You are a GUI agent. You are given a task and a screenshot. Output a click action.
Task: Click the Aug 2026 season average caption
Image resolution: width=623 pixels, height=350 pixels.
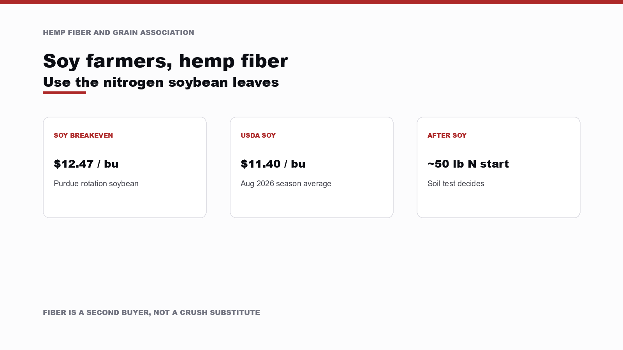[286, 184]
